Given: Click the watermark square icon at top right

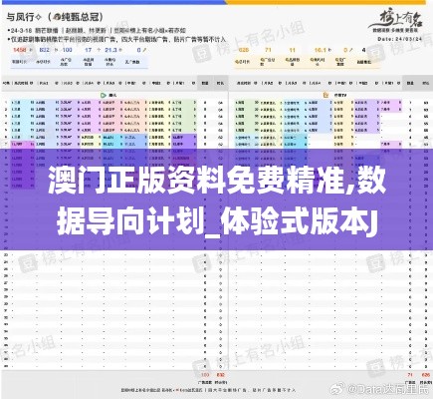Looking at the screenshot, I should point(377,53).
